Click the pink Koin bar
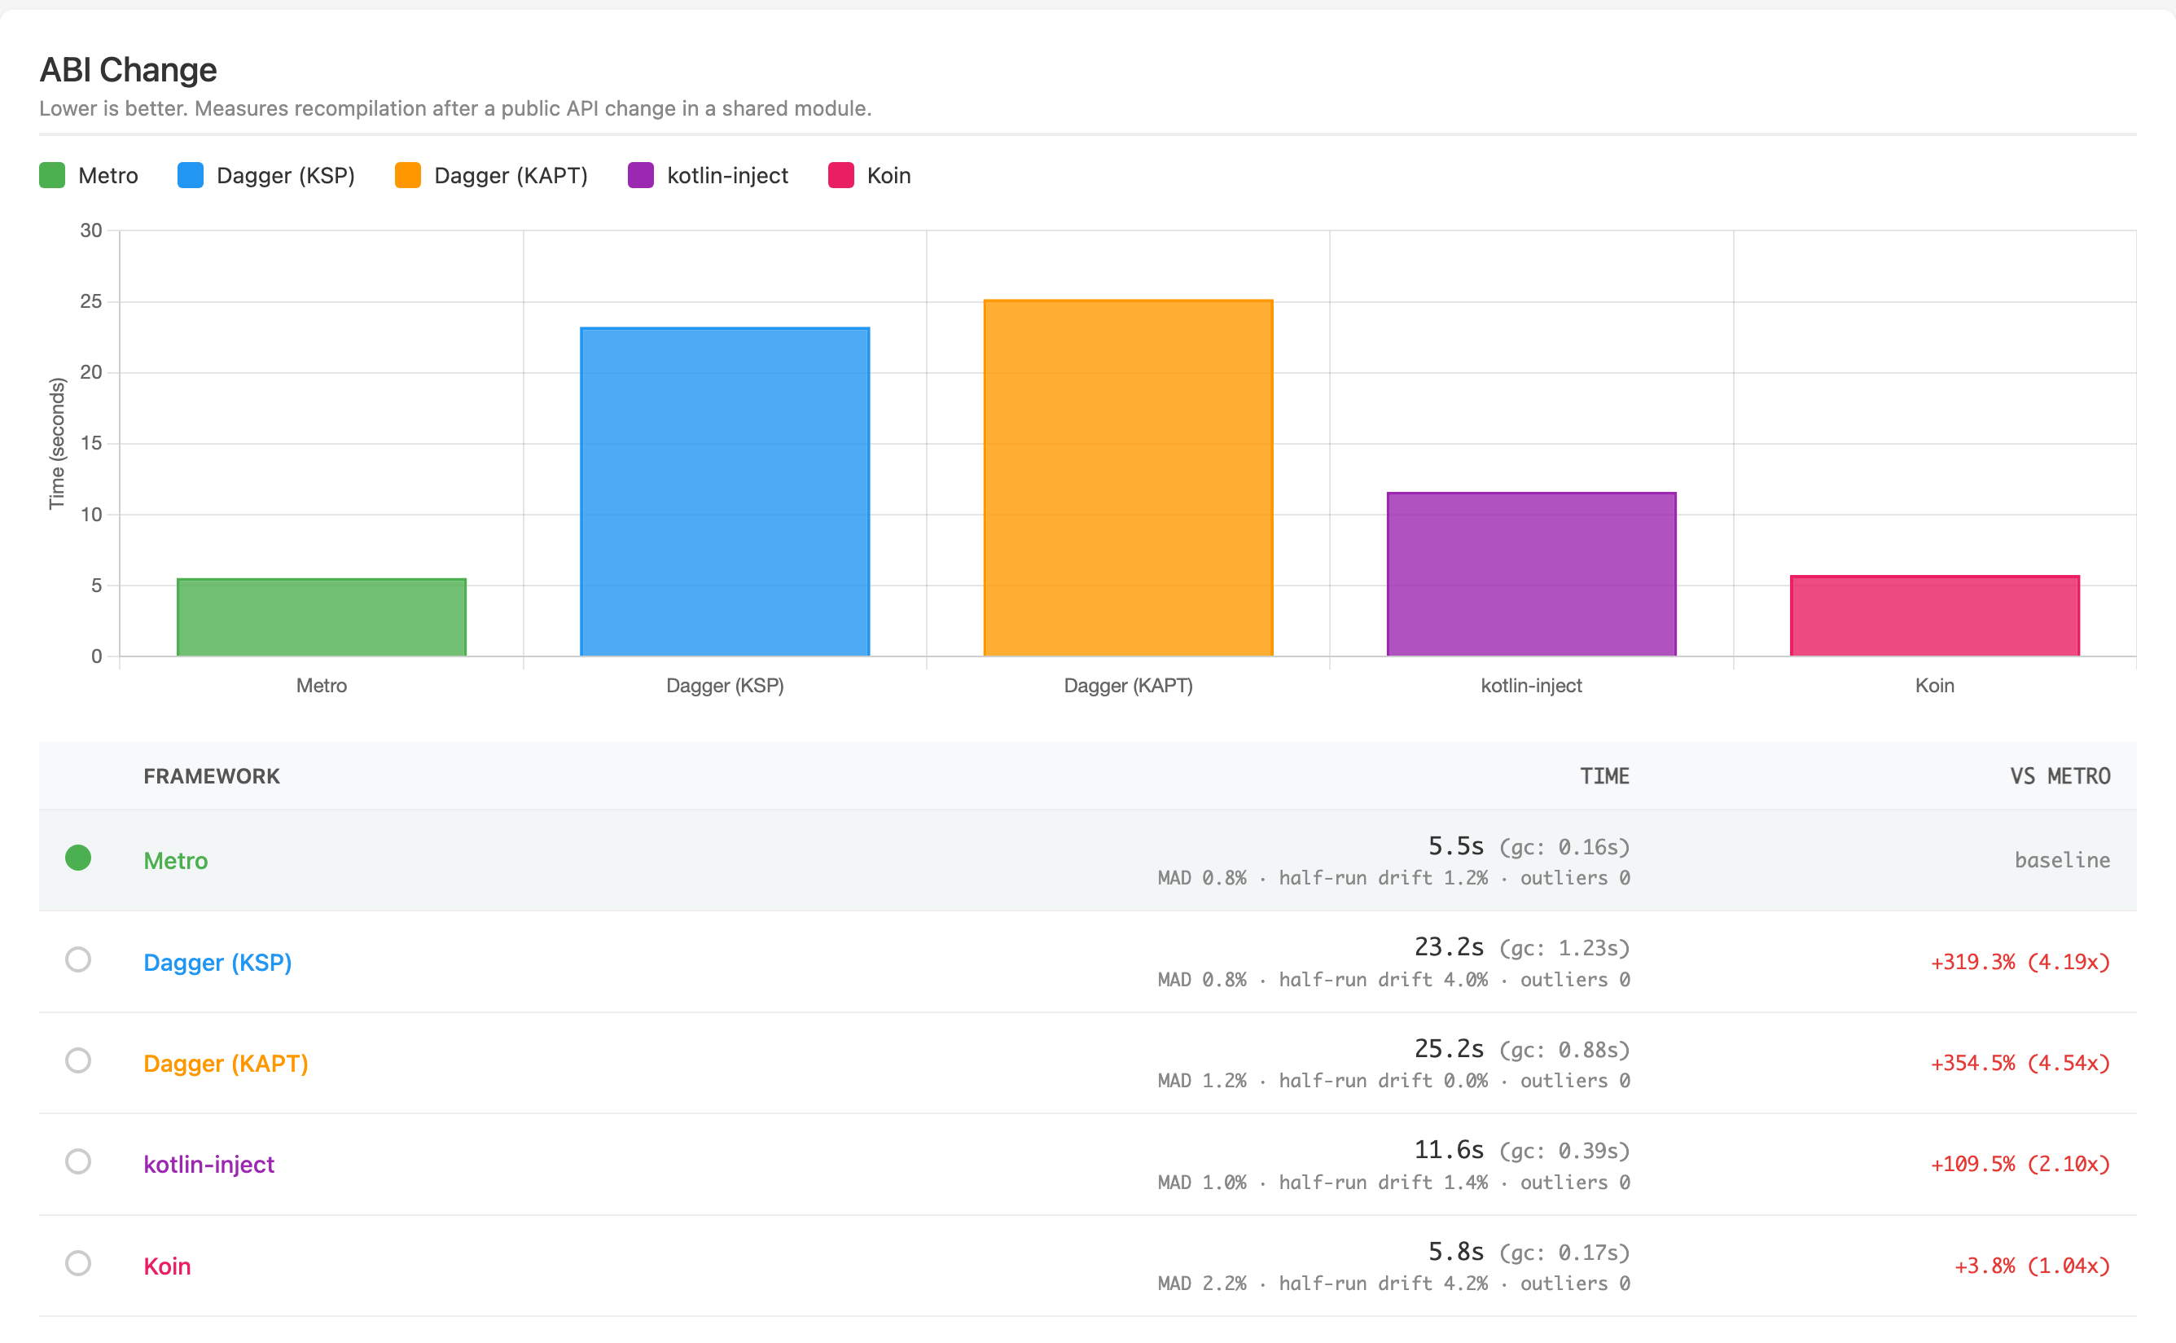This screenshot has height=1343, width=2176. point(1934,616)
